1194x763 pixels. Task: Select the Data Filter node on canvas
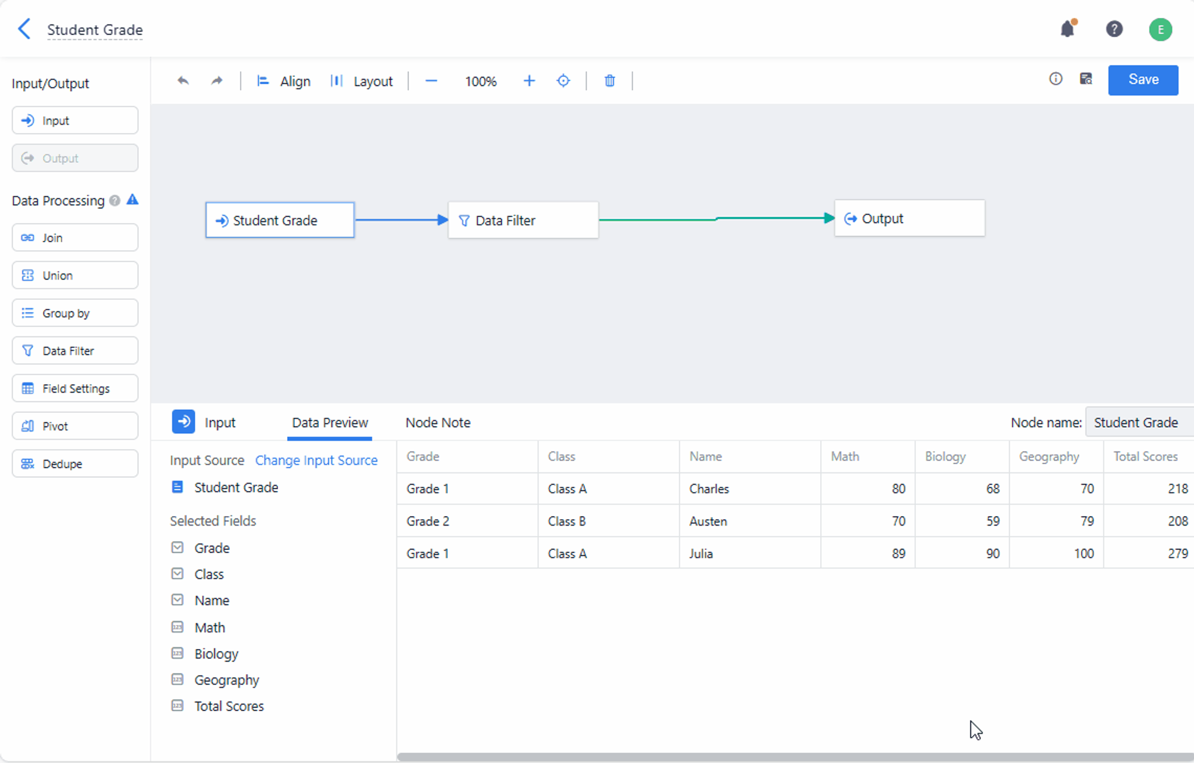(523, 220)
